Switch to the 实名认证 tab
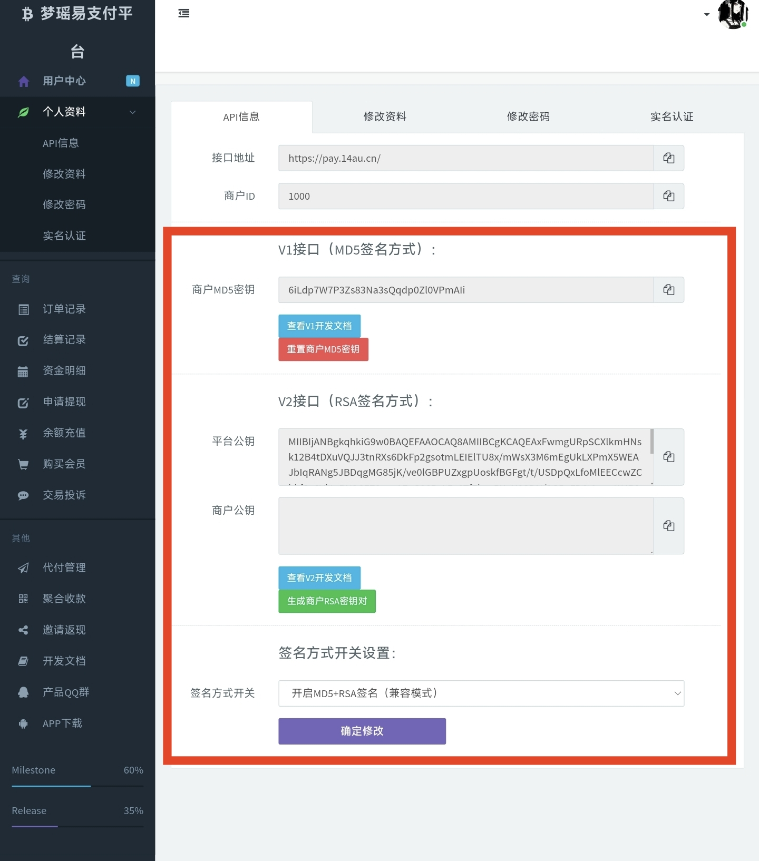The image size is (759, 861). [x=672, y=117]
